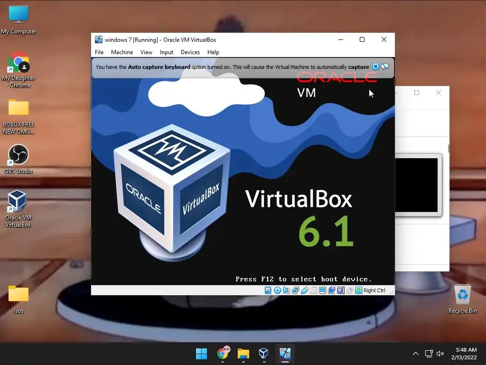Maximize the windows 7 VirtualBox window
The width and height of the screenshot is (486, 365).
(x=362, y=39)
